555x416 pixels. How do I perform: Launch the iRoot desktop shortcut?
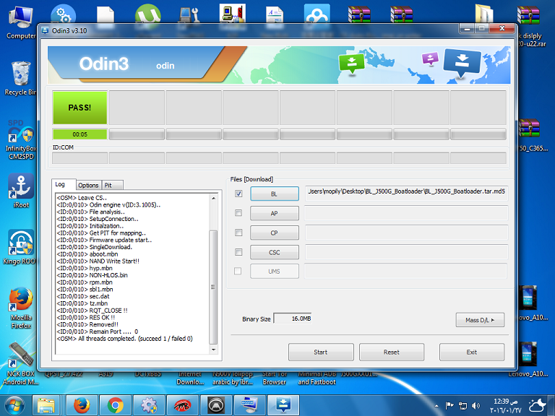pyautogui.click(x=20, y=191)
